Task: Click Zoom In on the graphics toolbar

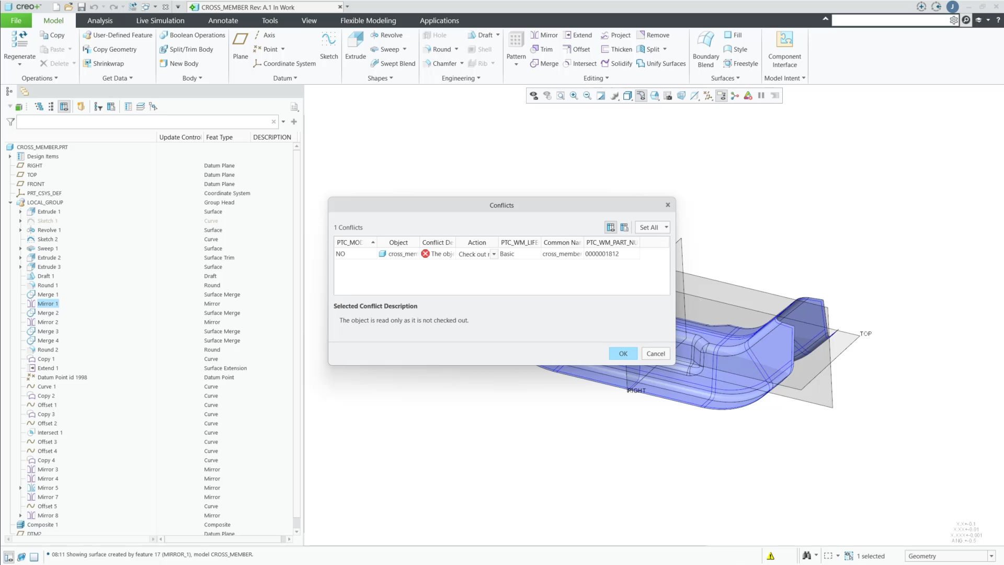Action: coord(574,96)
